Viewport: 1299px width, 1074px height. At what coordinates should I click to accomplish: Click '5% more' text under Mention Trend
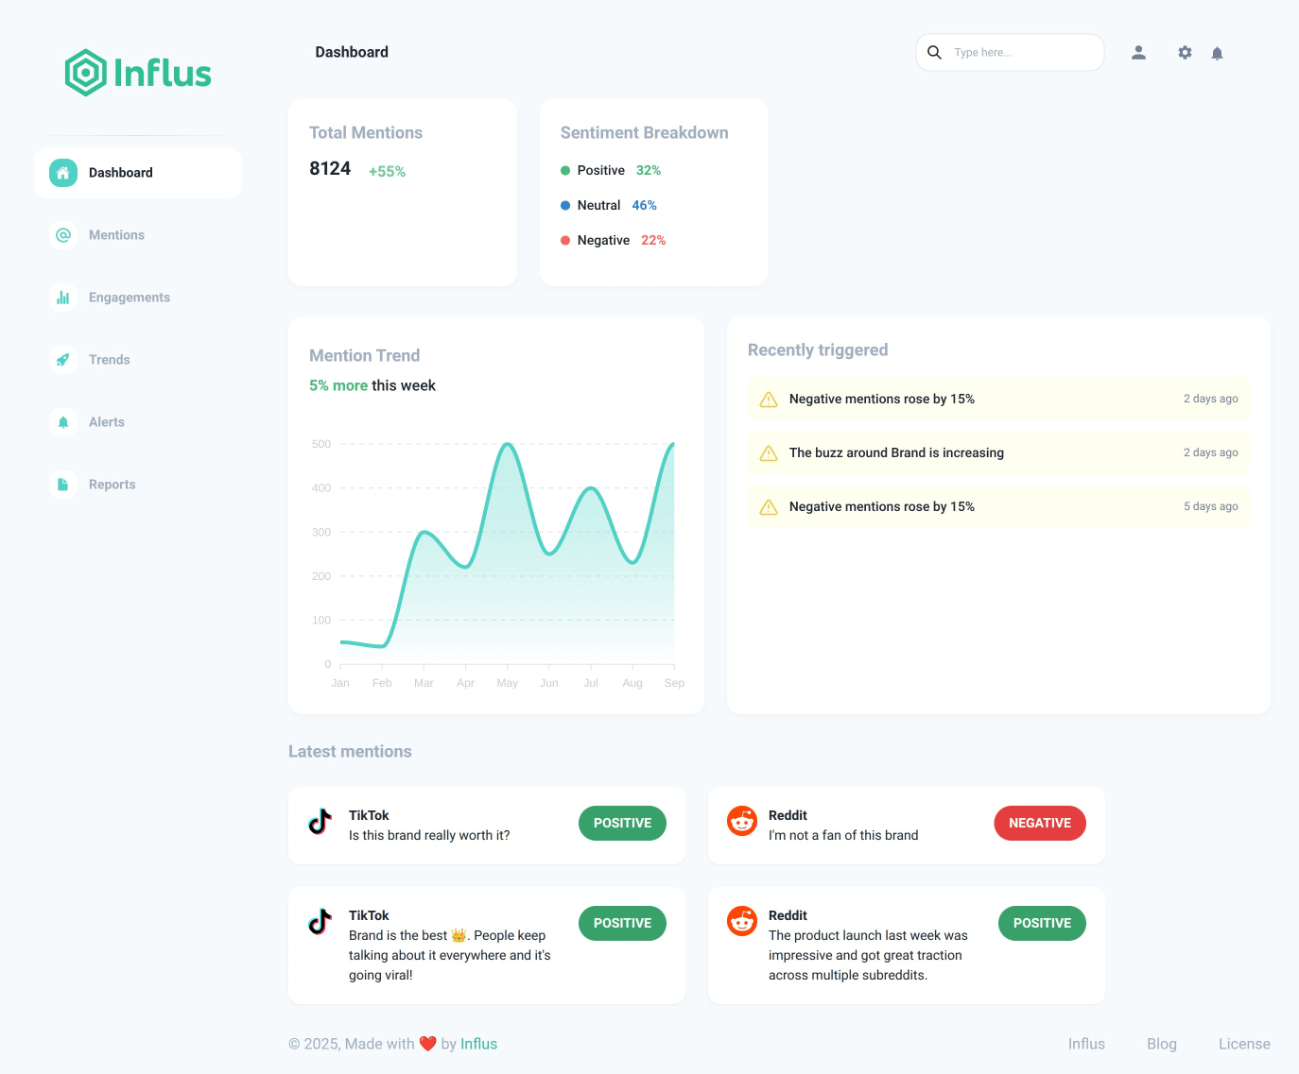click(x=338, y=385)
